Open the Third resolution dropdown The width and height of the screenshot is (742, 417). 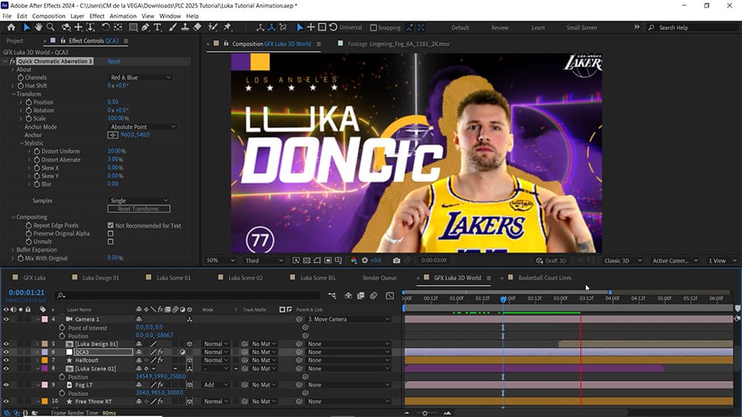tap(264, 260)
